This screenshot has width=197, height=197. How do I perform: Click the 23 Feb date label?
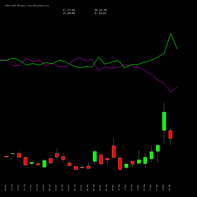pyautogui.click(x=56, y=188)
